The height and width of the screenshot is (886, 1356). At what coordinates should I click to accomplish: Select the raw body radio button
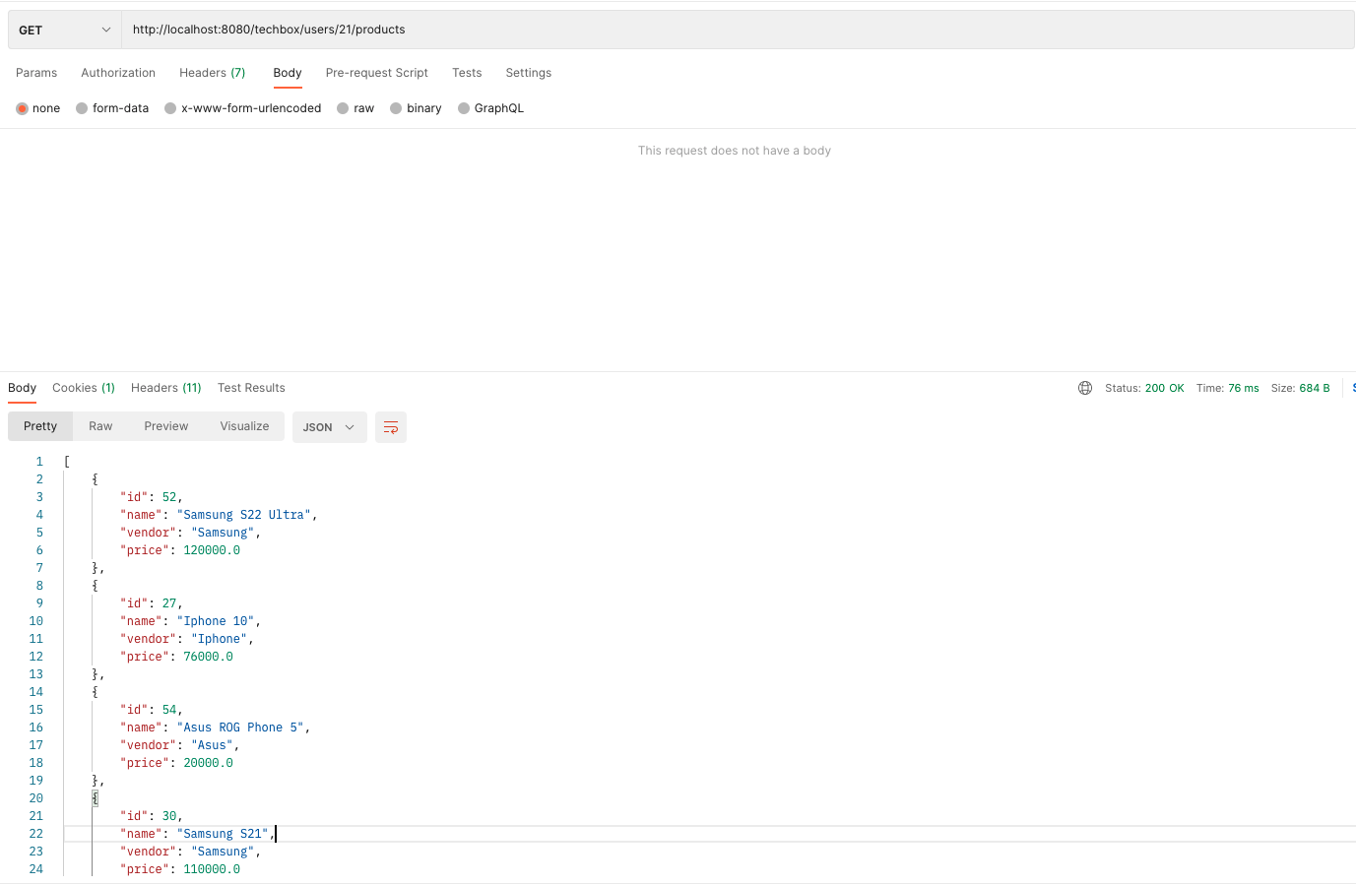(x=343, y=108)
